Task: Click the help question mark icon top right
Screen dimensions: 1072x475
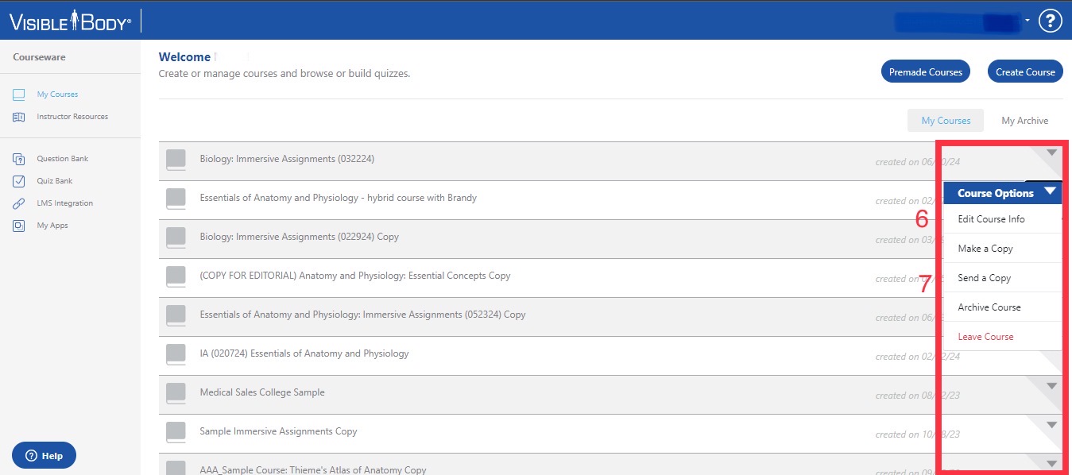Action: coord(1050,20)
